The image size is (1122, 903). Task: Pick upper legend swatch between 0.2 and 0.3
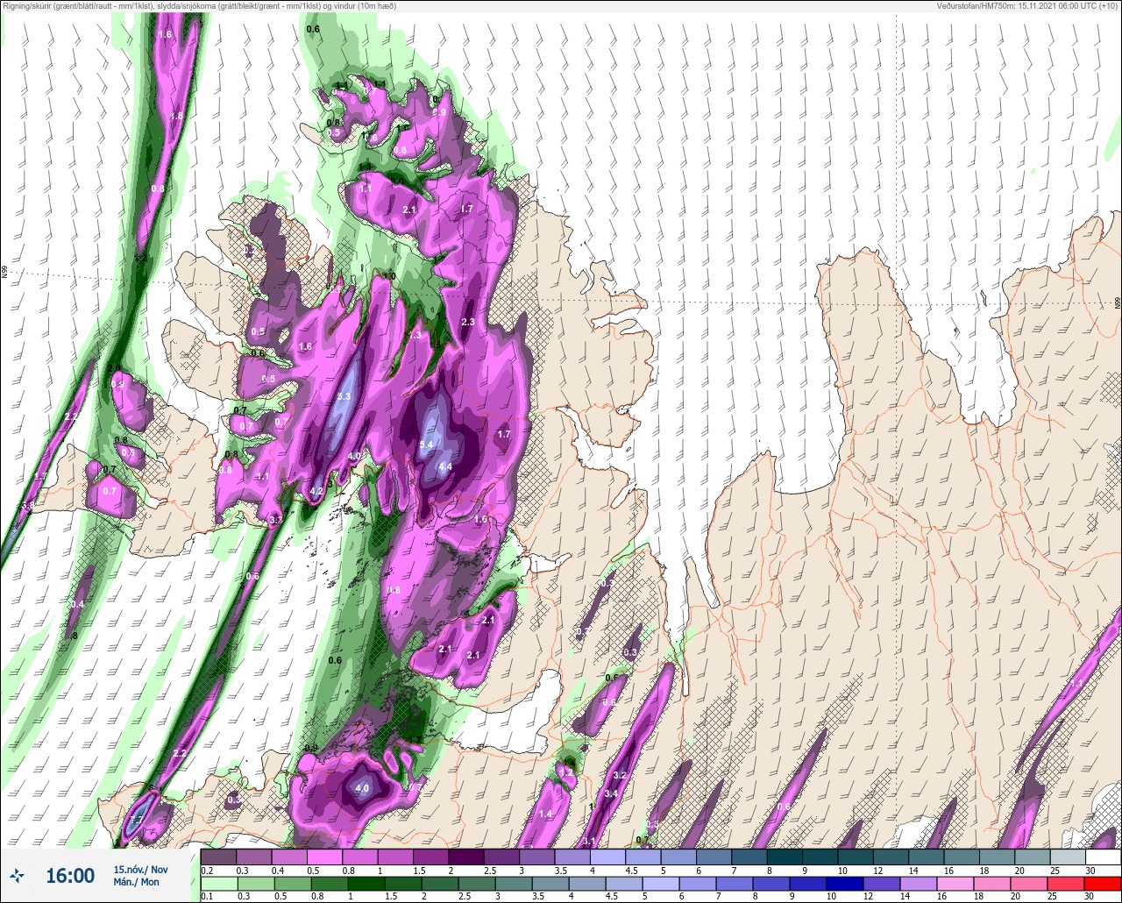(219, 857)
